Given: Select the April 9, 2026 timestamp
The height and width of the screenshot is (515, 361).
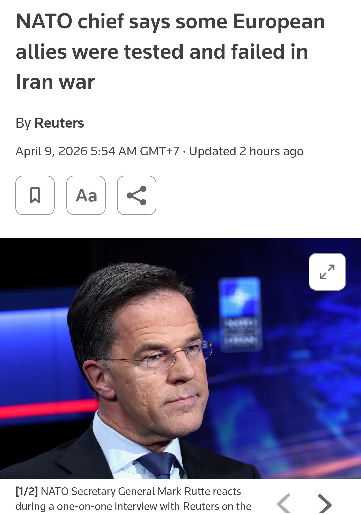Looking at the screenshot, I should tap(98, 151).
